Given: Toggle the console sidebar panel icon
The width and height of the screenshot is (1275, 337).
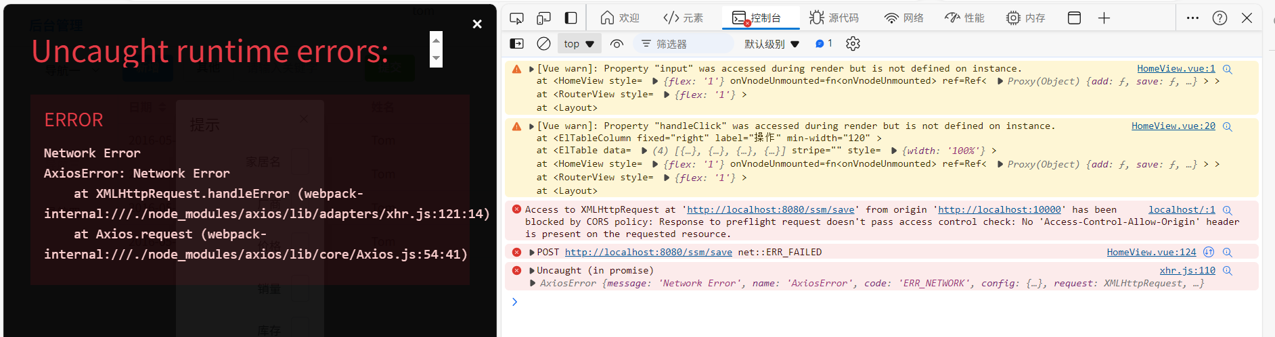Looking at the screenshot, I should 516,44.
